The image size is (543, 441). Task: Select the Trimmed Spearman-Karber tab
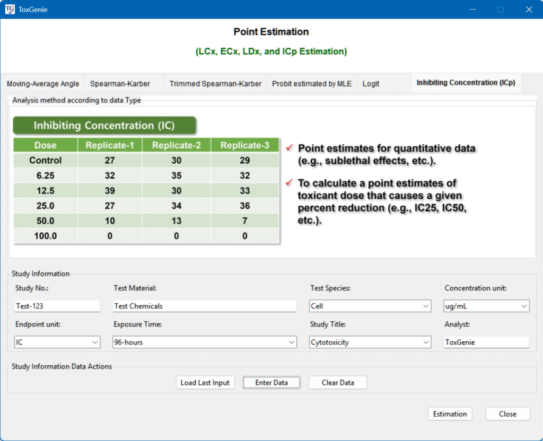coord(215,84)
